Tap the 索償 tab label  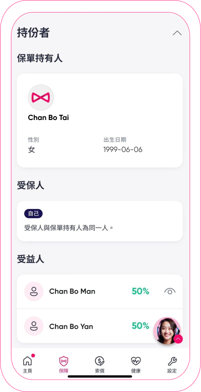[99, 371]
